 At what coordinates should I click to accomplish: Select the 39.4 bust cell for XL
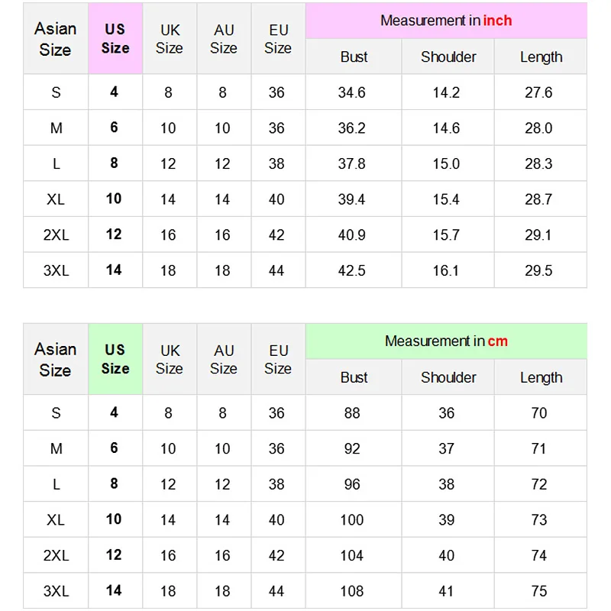coord(352,199)
